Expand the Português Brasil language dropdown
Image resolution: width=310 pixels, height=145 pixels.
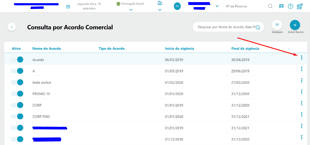point(131,10)
